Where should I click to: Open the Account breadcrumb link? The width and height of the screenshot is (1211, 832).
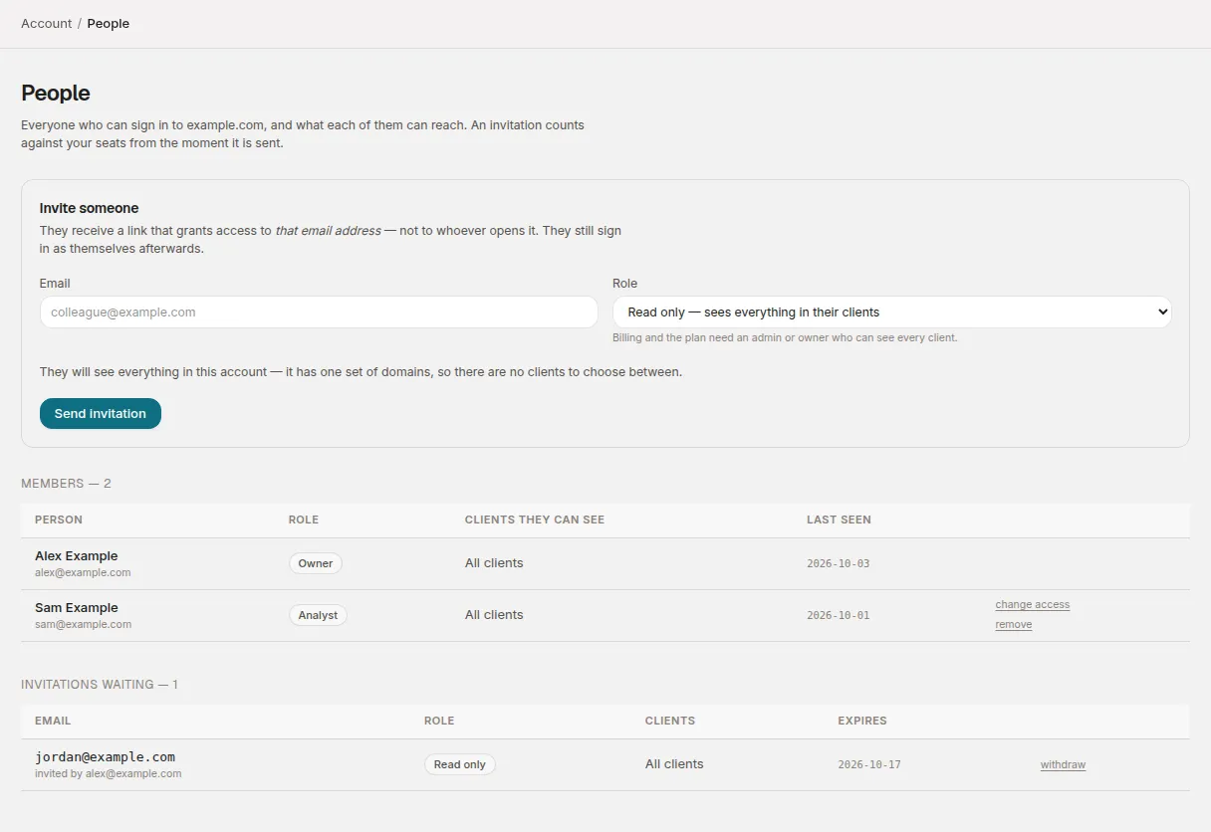pyautogui.click(x=46, y=23)
